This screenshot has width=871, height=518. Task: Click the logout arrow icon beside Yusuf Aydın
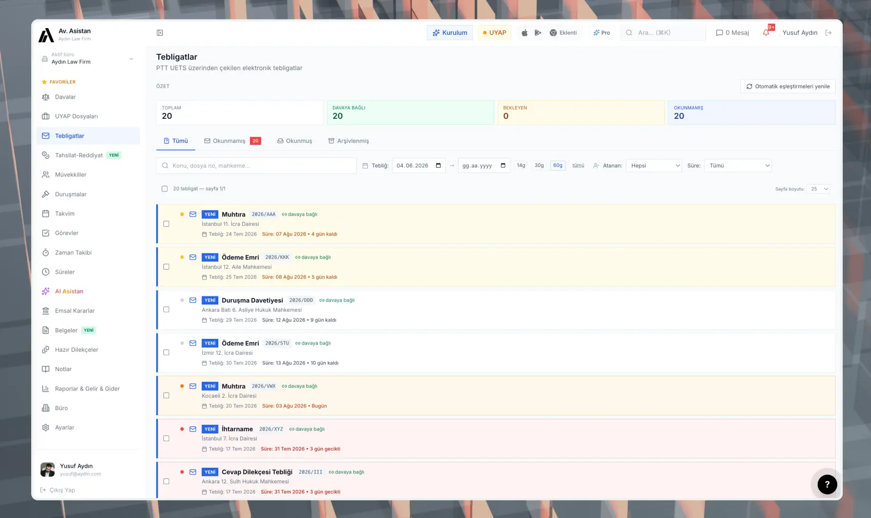[828, 33]
